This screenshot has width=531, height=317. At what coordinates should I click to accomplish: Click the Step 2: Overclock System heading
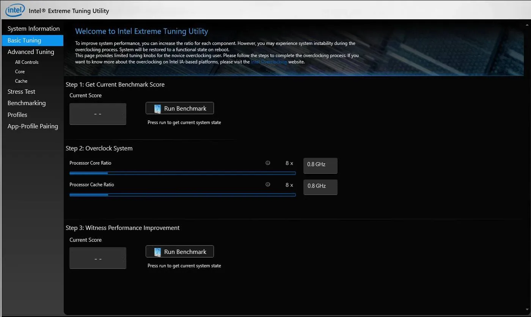point(99,148)
